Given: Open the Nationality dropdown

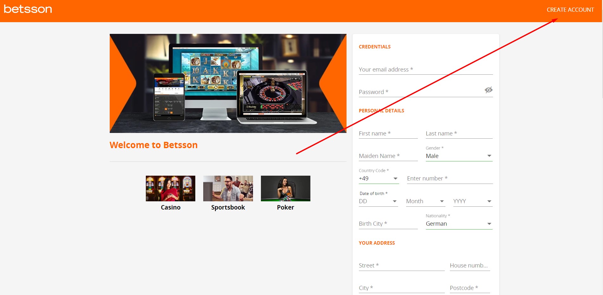Looking at the screenshot, I should click(459, 223).
